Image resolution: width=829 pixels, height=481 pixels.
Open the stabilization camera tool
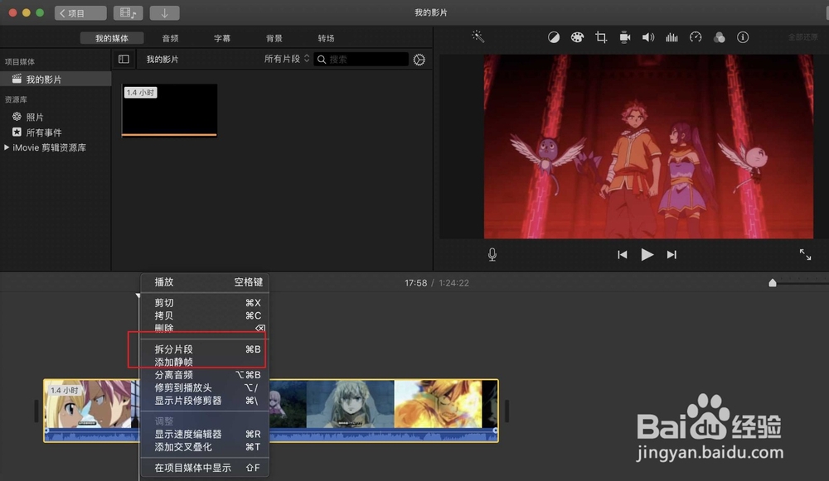click(625, 37)
